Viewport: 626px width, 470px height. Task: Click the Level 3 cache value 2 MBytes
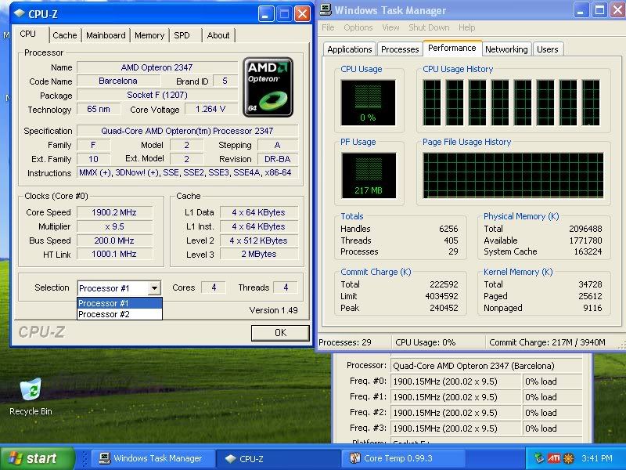pyautogui.click(x=259, y=254)
